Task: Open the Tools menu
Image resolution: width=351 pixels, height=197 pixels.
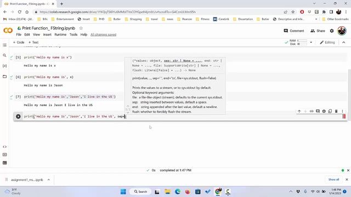Action: (x=73, y=34)
